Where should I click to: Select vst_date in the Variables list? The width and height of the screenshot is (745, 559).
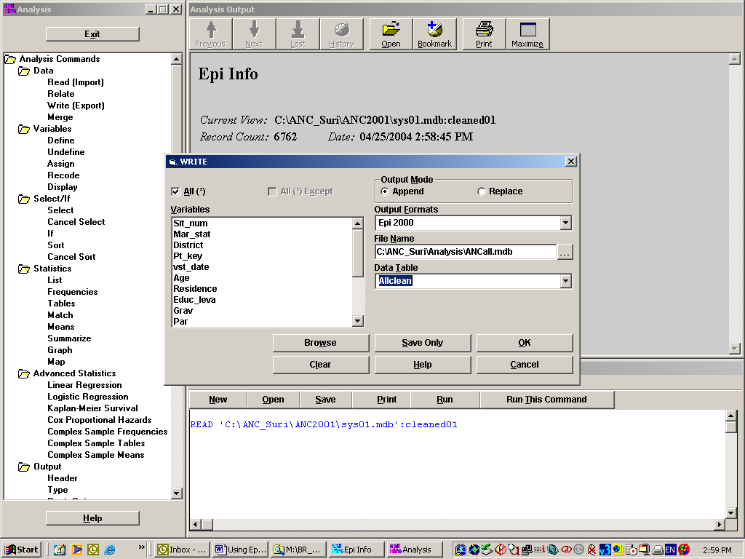191,267
